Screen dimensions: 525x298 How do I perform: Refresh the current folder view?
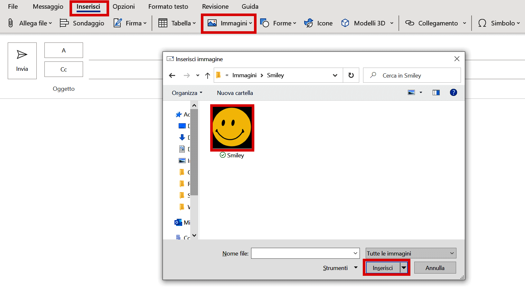[351, 75]
